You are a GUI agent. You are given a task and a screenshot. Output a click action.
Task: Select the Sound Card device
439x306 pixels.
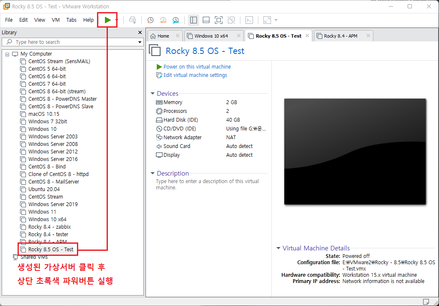[211, 146]
